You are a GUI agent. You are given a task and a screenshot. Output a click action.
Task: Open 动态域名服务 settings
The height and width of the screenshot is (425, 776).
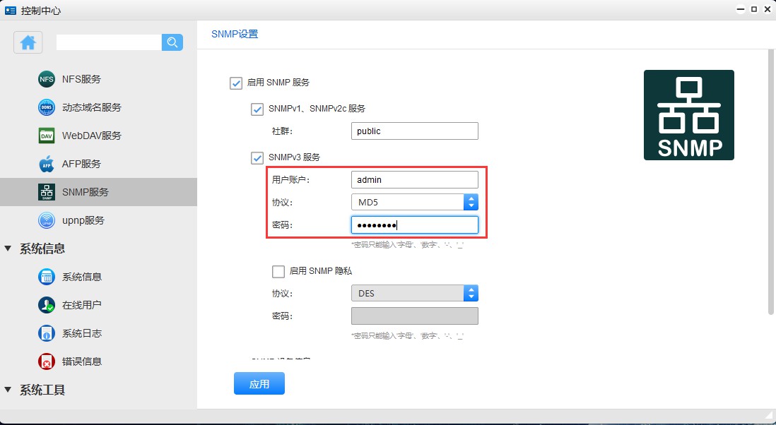46,107
